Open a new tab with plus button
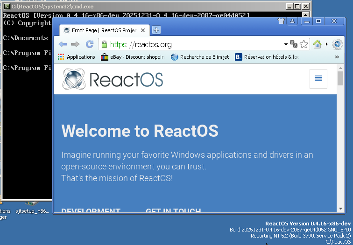Viewport: 353px width, 245px height. 156,30
